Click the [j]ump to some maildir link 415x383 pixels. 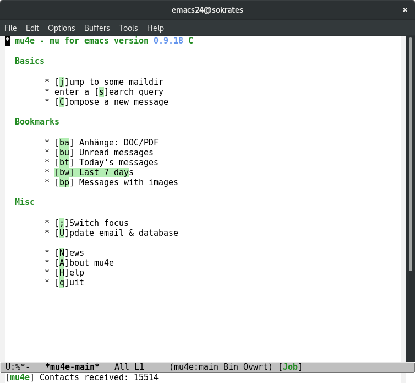pyautogui.click(x=109, y=82)
